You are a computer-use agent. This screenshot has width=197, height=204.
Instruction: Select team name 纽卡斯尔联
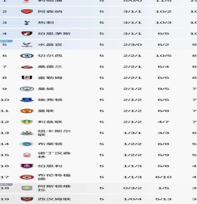[54, 133]
